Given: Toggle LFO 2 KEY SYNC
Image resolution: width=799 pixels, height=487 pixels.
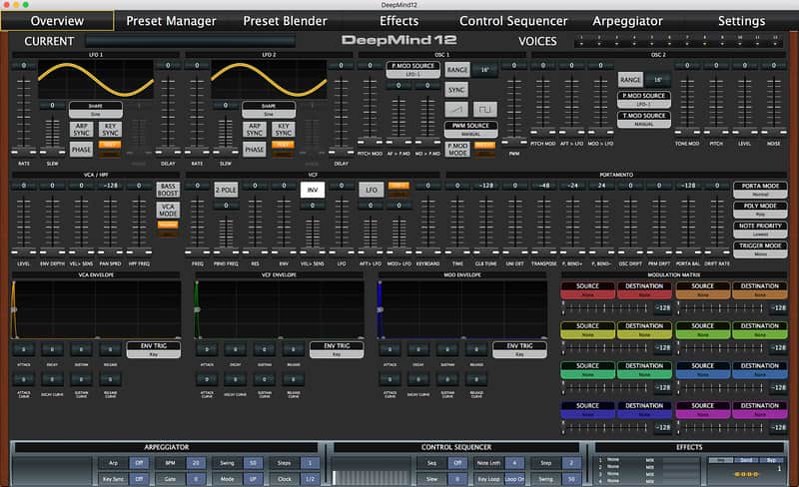Looking at the screenshot, I should [x=284, y=130].
